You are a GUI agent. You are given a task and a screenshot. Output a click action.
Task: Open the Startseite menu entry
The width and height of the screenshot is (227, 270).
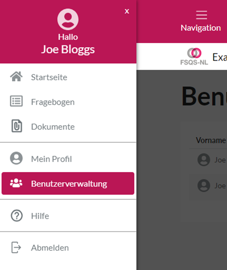pyautogui.click(x=68, y=77)
